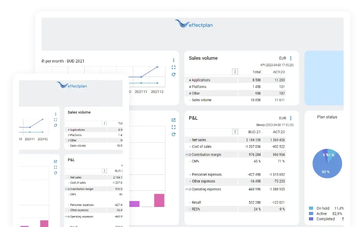Image resolution: width=363 pixels, height=227 pixels.
Task: Refresh the small front window line chart
Action: pyautogui.click(x=56, y=125)
